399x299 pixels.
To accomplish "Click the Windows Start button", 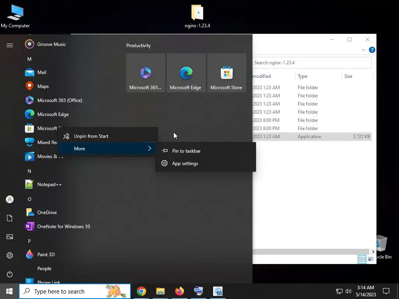I will tap(9, 291).
